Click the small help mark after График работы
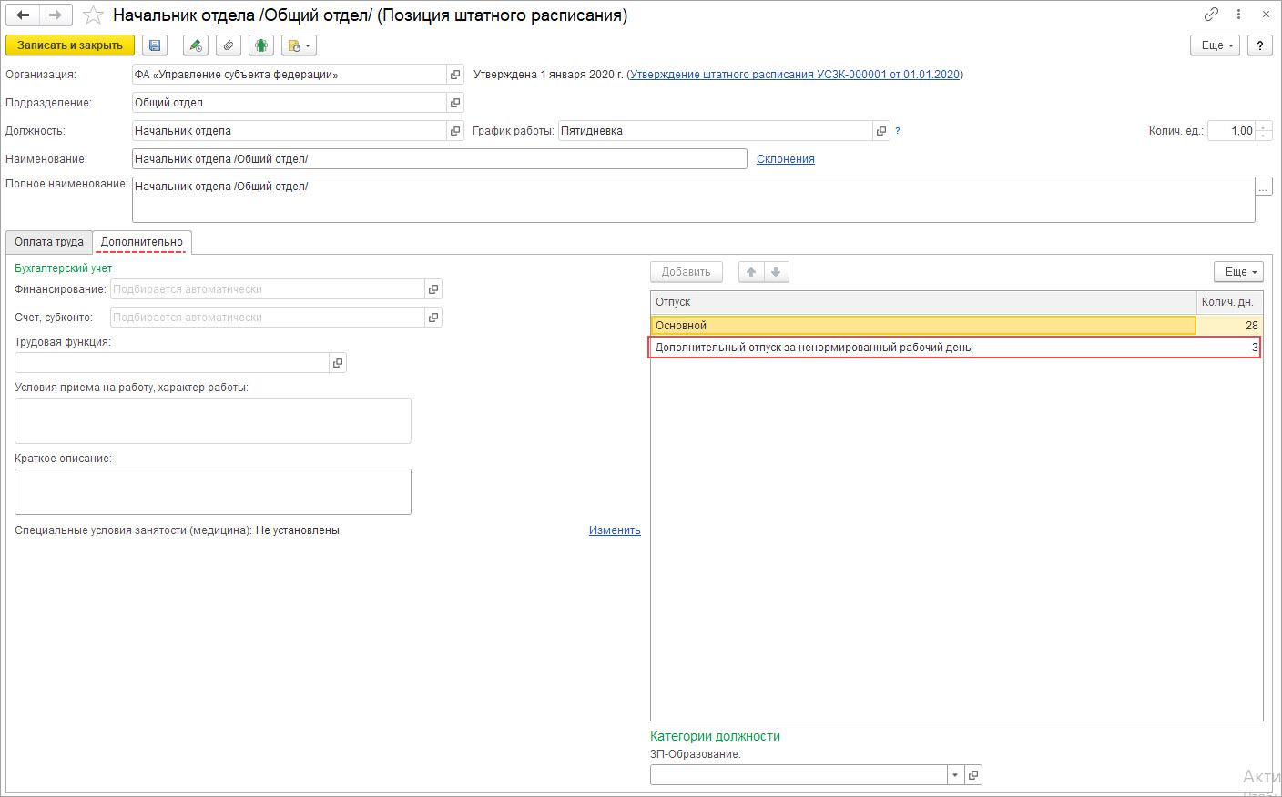 [898, 131]
